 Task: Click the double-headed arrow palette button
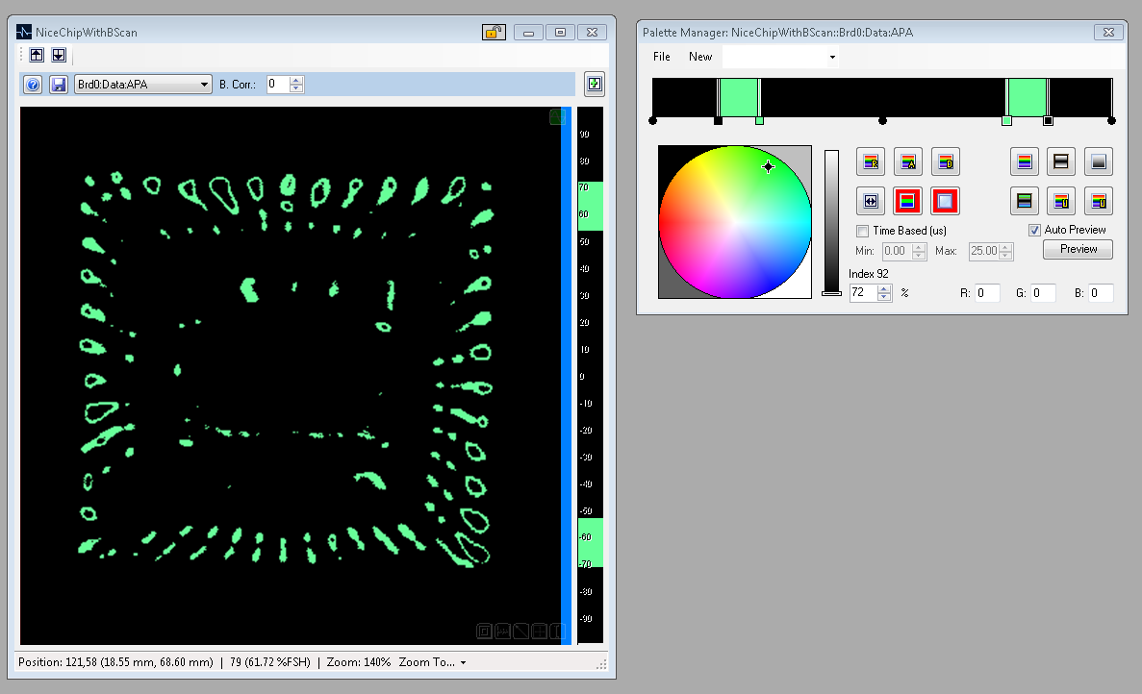click(x=872, y=201)
